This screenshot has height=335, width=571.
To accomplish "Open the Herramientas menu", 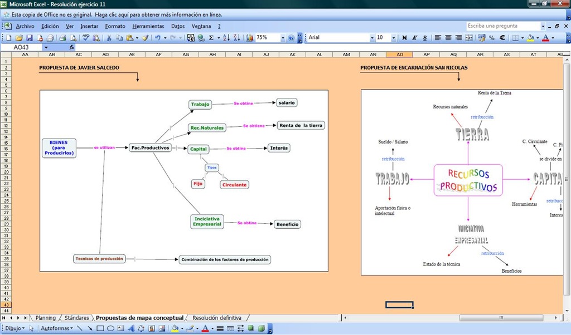I will [148, 26].
